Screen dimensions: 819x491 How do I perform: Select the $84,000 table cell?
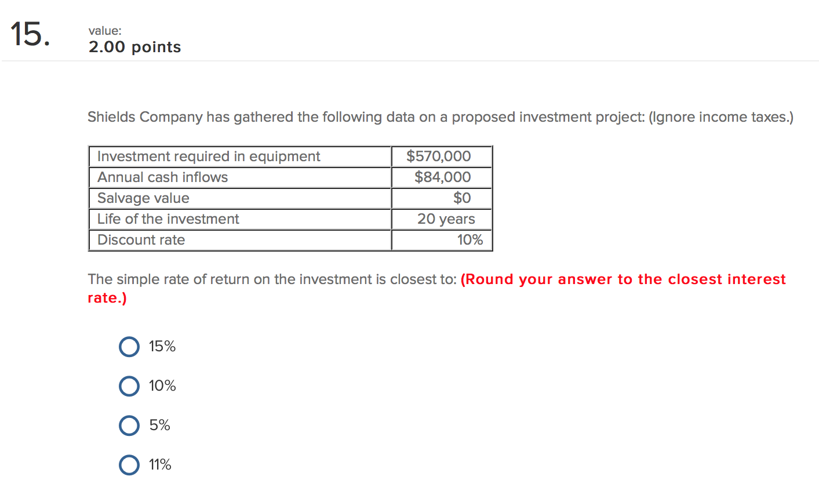click(x=442, y=177)
